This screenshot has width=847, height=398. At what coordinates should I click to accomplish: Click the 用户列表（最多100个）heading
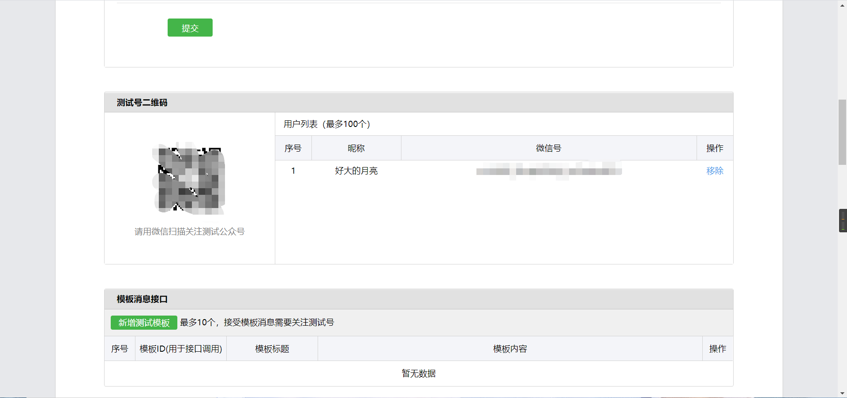pyautogui.click(x=329, y=124)
